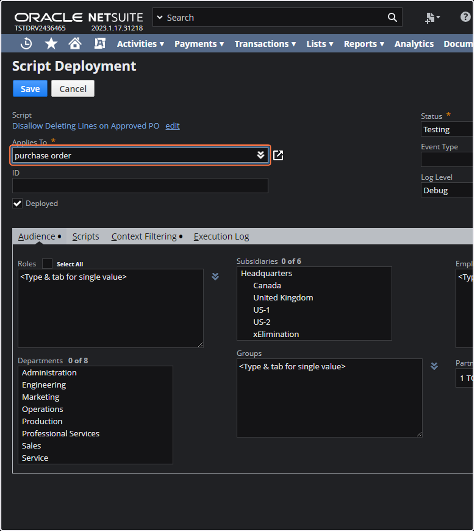Expand the search options chevron
This screenshot has height=531, width=474.
160,17
